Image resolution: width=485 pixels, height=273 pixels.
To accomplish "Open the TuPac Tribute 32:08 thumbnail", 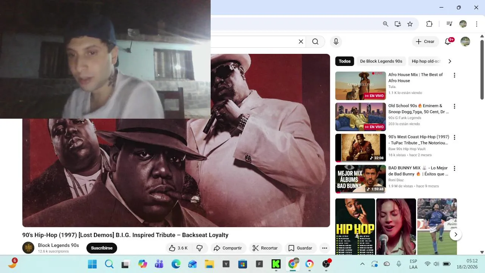I will [360, 148].
